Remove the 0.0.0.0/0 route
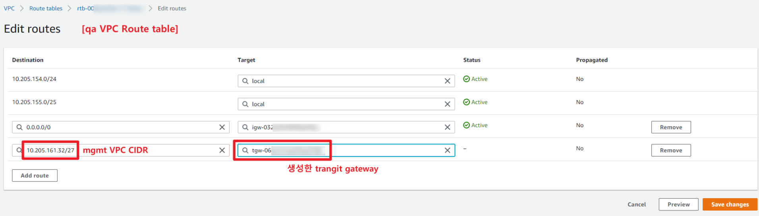The image size is (759, 216). coord(671,127)
